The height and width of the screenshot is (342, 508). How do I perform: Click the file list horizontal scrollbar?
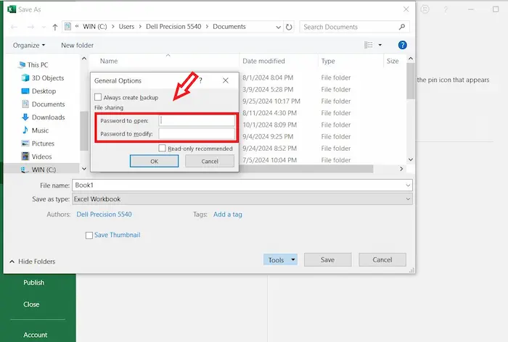(x=306, y=169)
